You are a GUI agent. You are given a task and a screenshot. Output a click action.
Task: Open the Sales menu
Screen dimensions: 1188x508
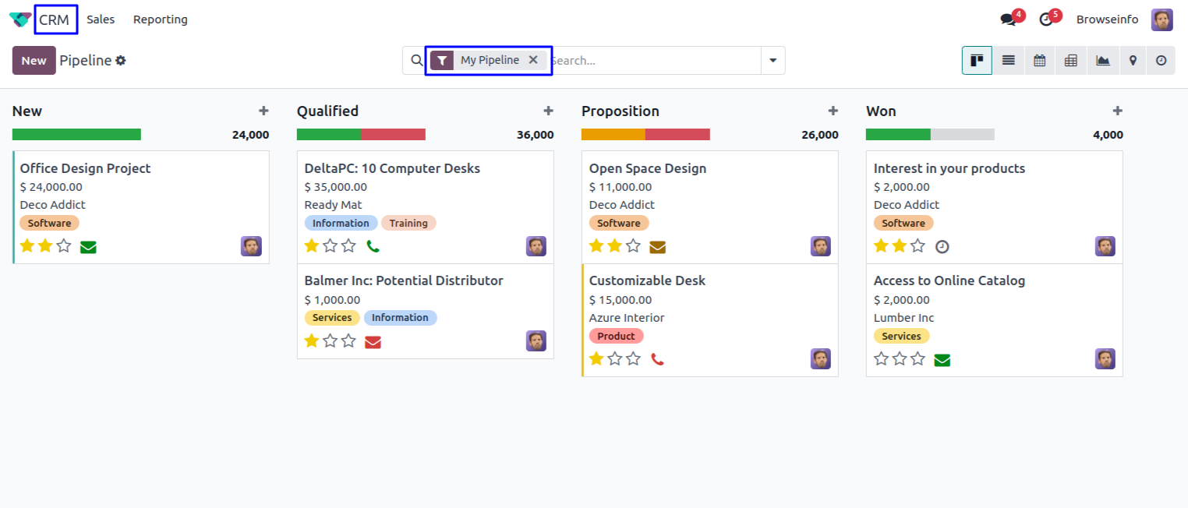click(101, 19)
